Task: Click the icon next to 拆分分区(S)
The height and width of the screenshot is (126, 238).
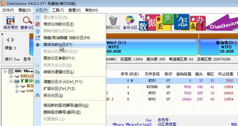Action: [x=38, y=95]
